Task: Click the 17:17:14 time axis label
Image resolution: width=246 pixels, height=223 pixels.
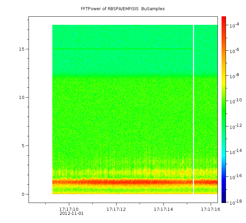Action: [163, 209]
